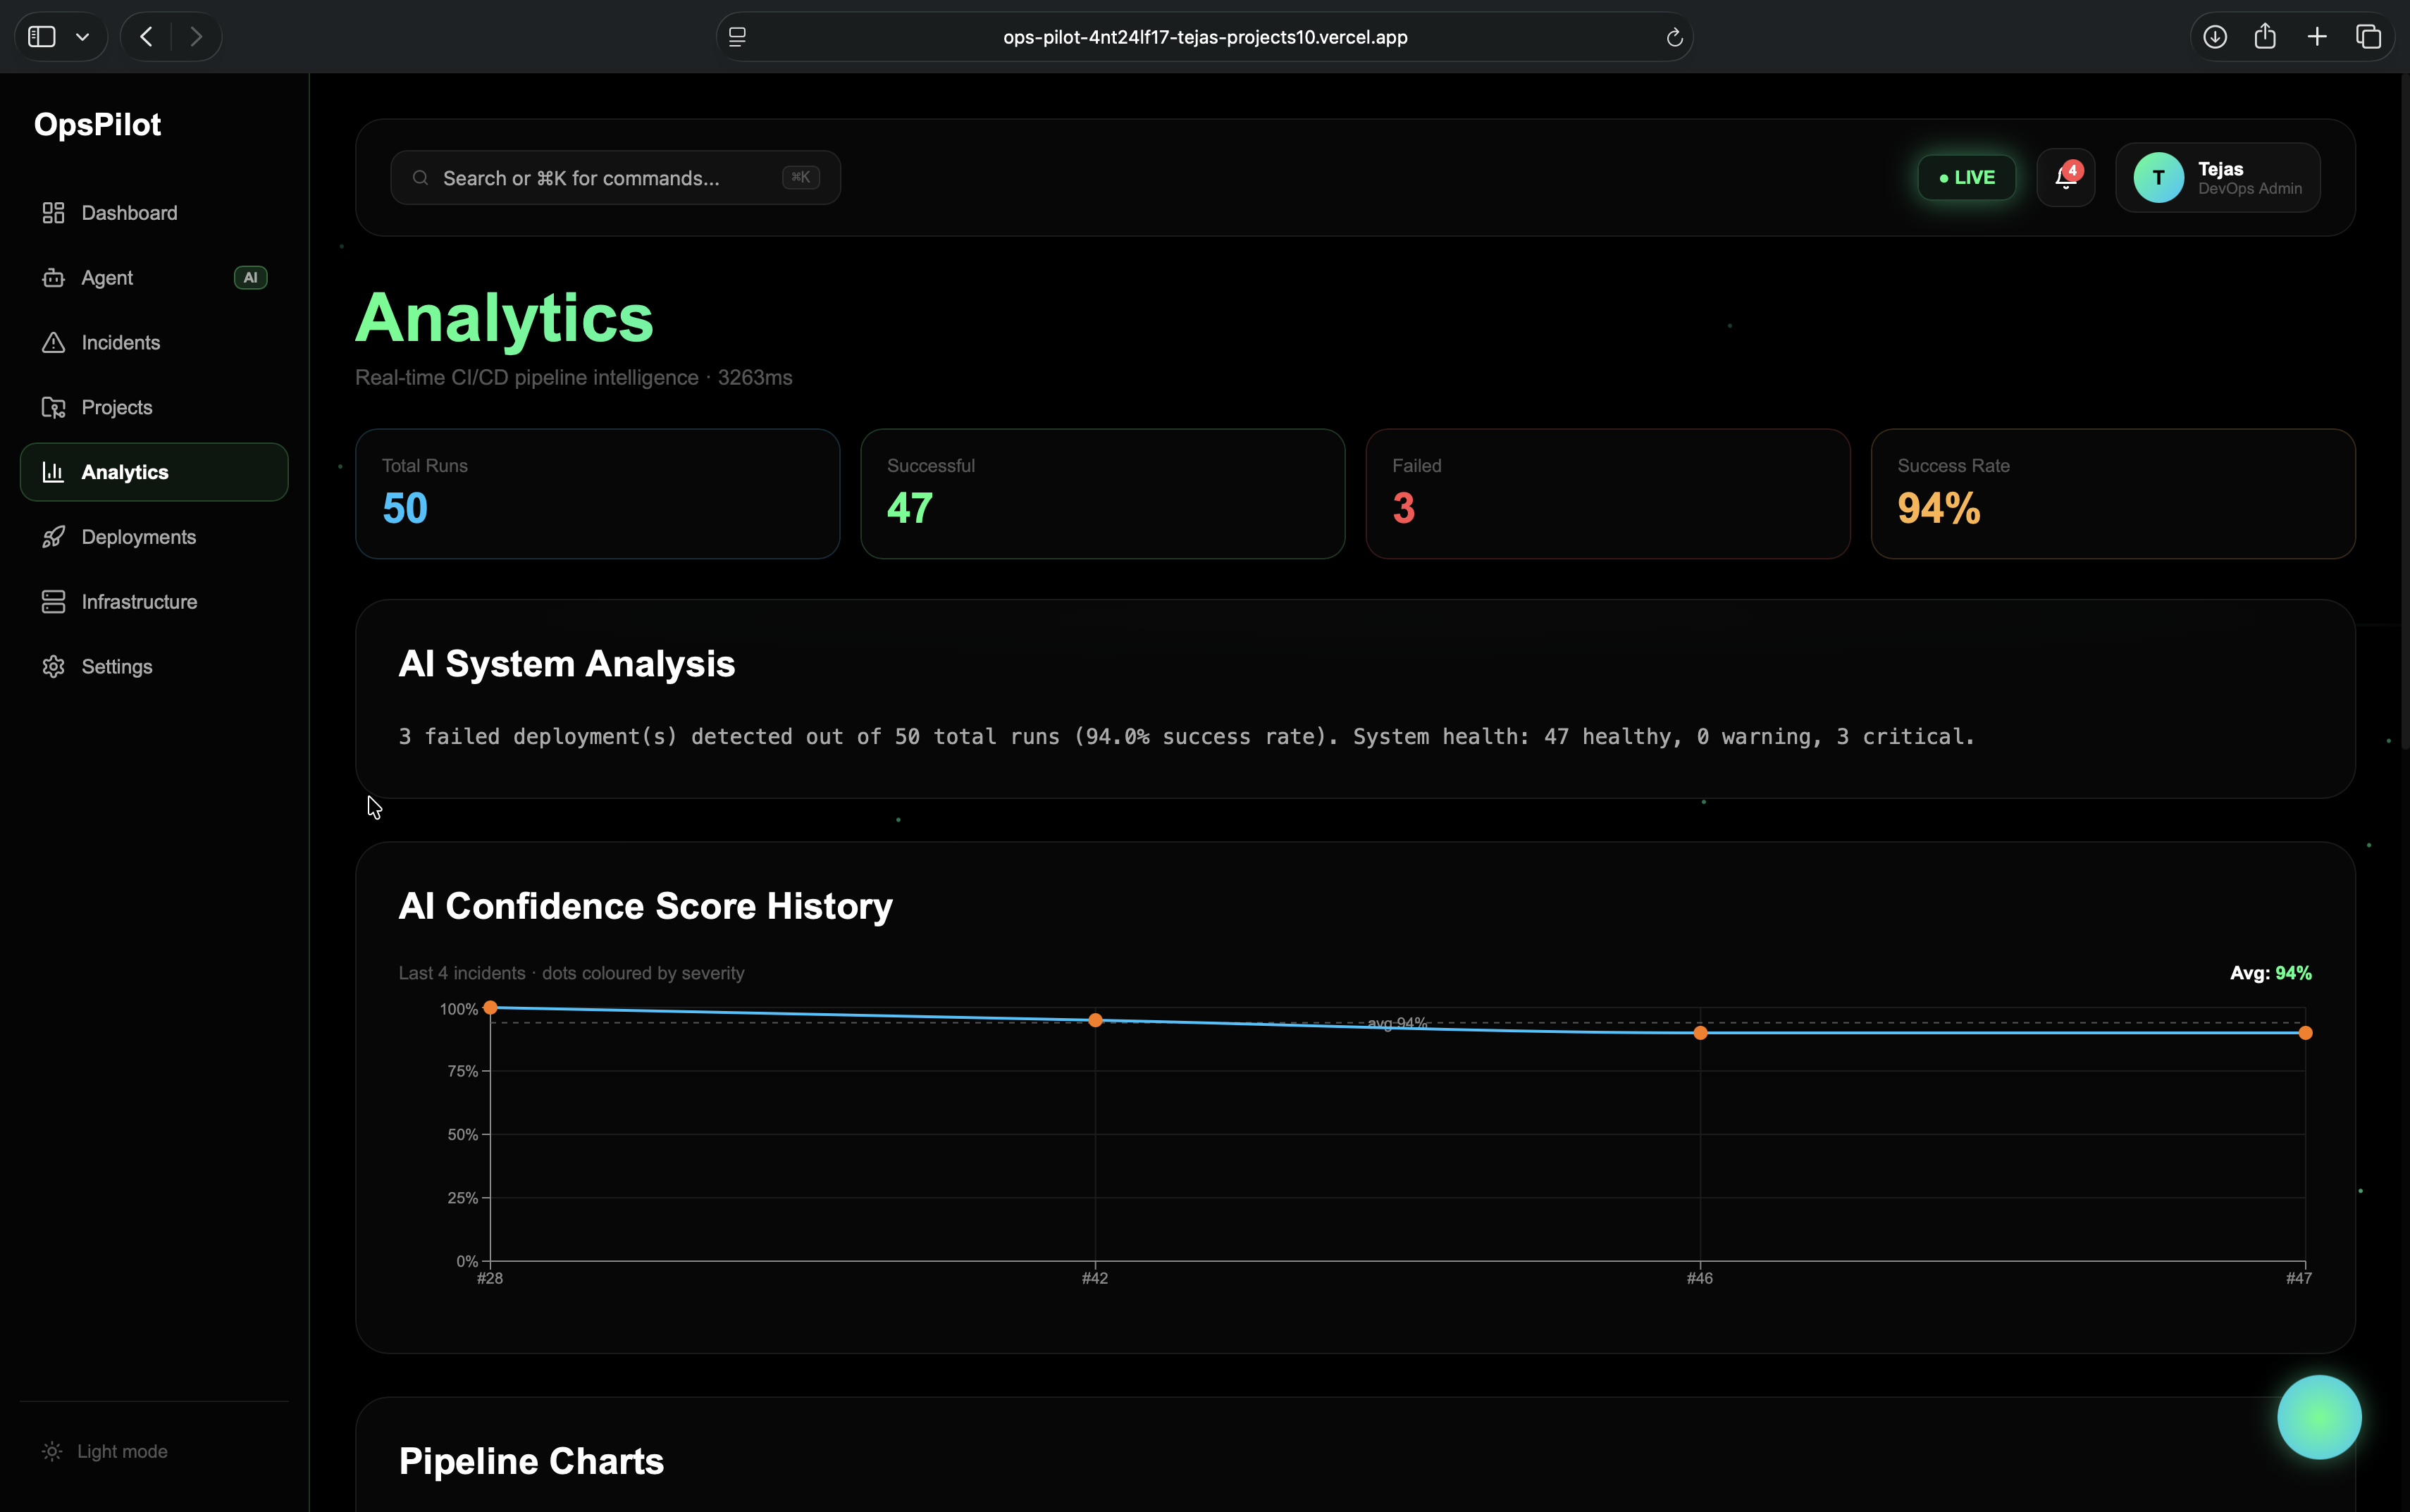
Task: Focus the Search or ⌘K commands field
Action: [x=615, y=178]
